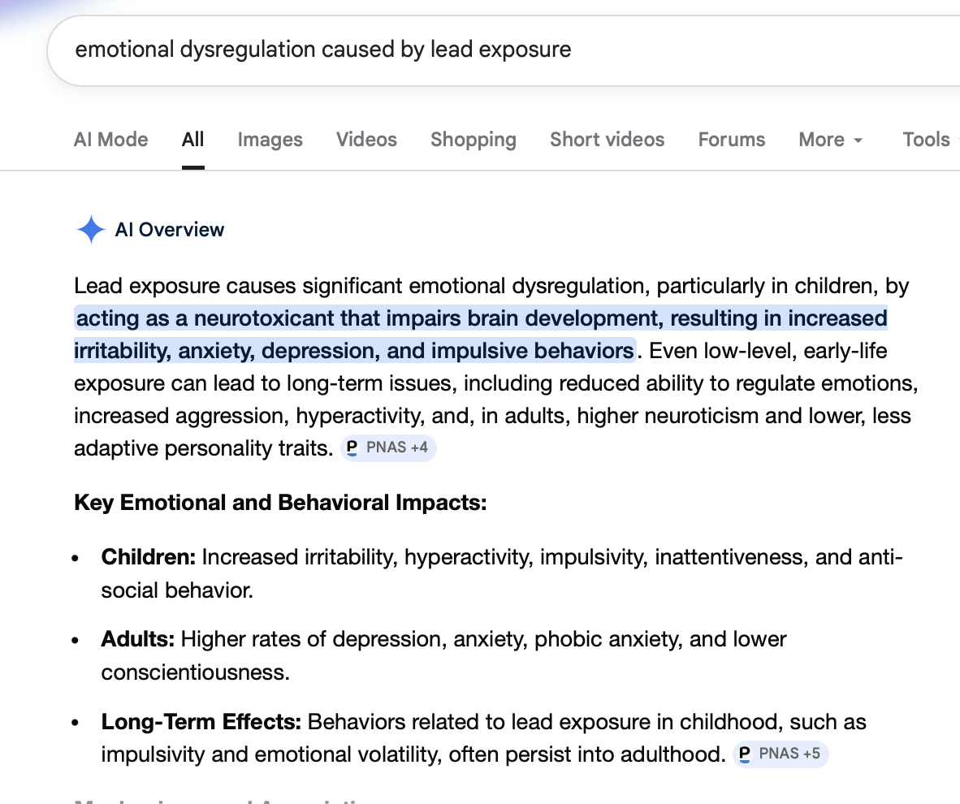This screenshot has height=804, width=960.
Task: Open the Tools search options
Action: point(926,140)
